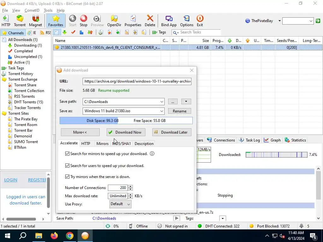
Task: Uncheck Try mirrors when server down
Action: click(67, 176)
